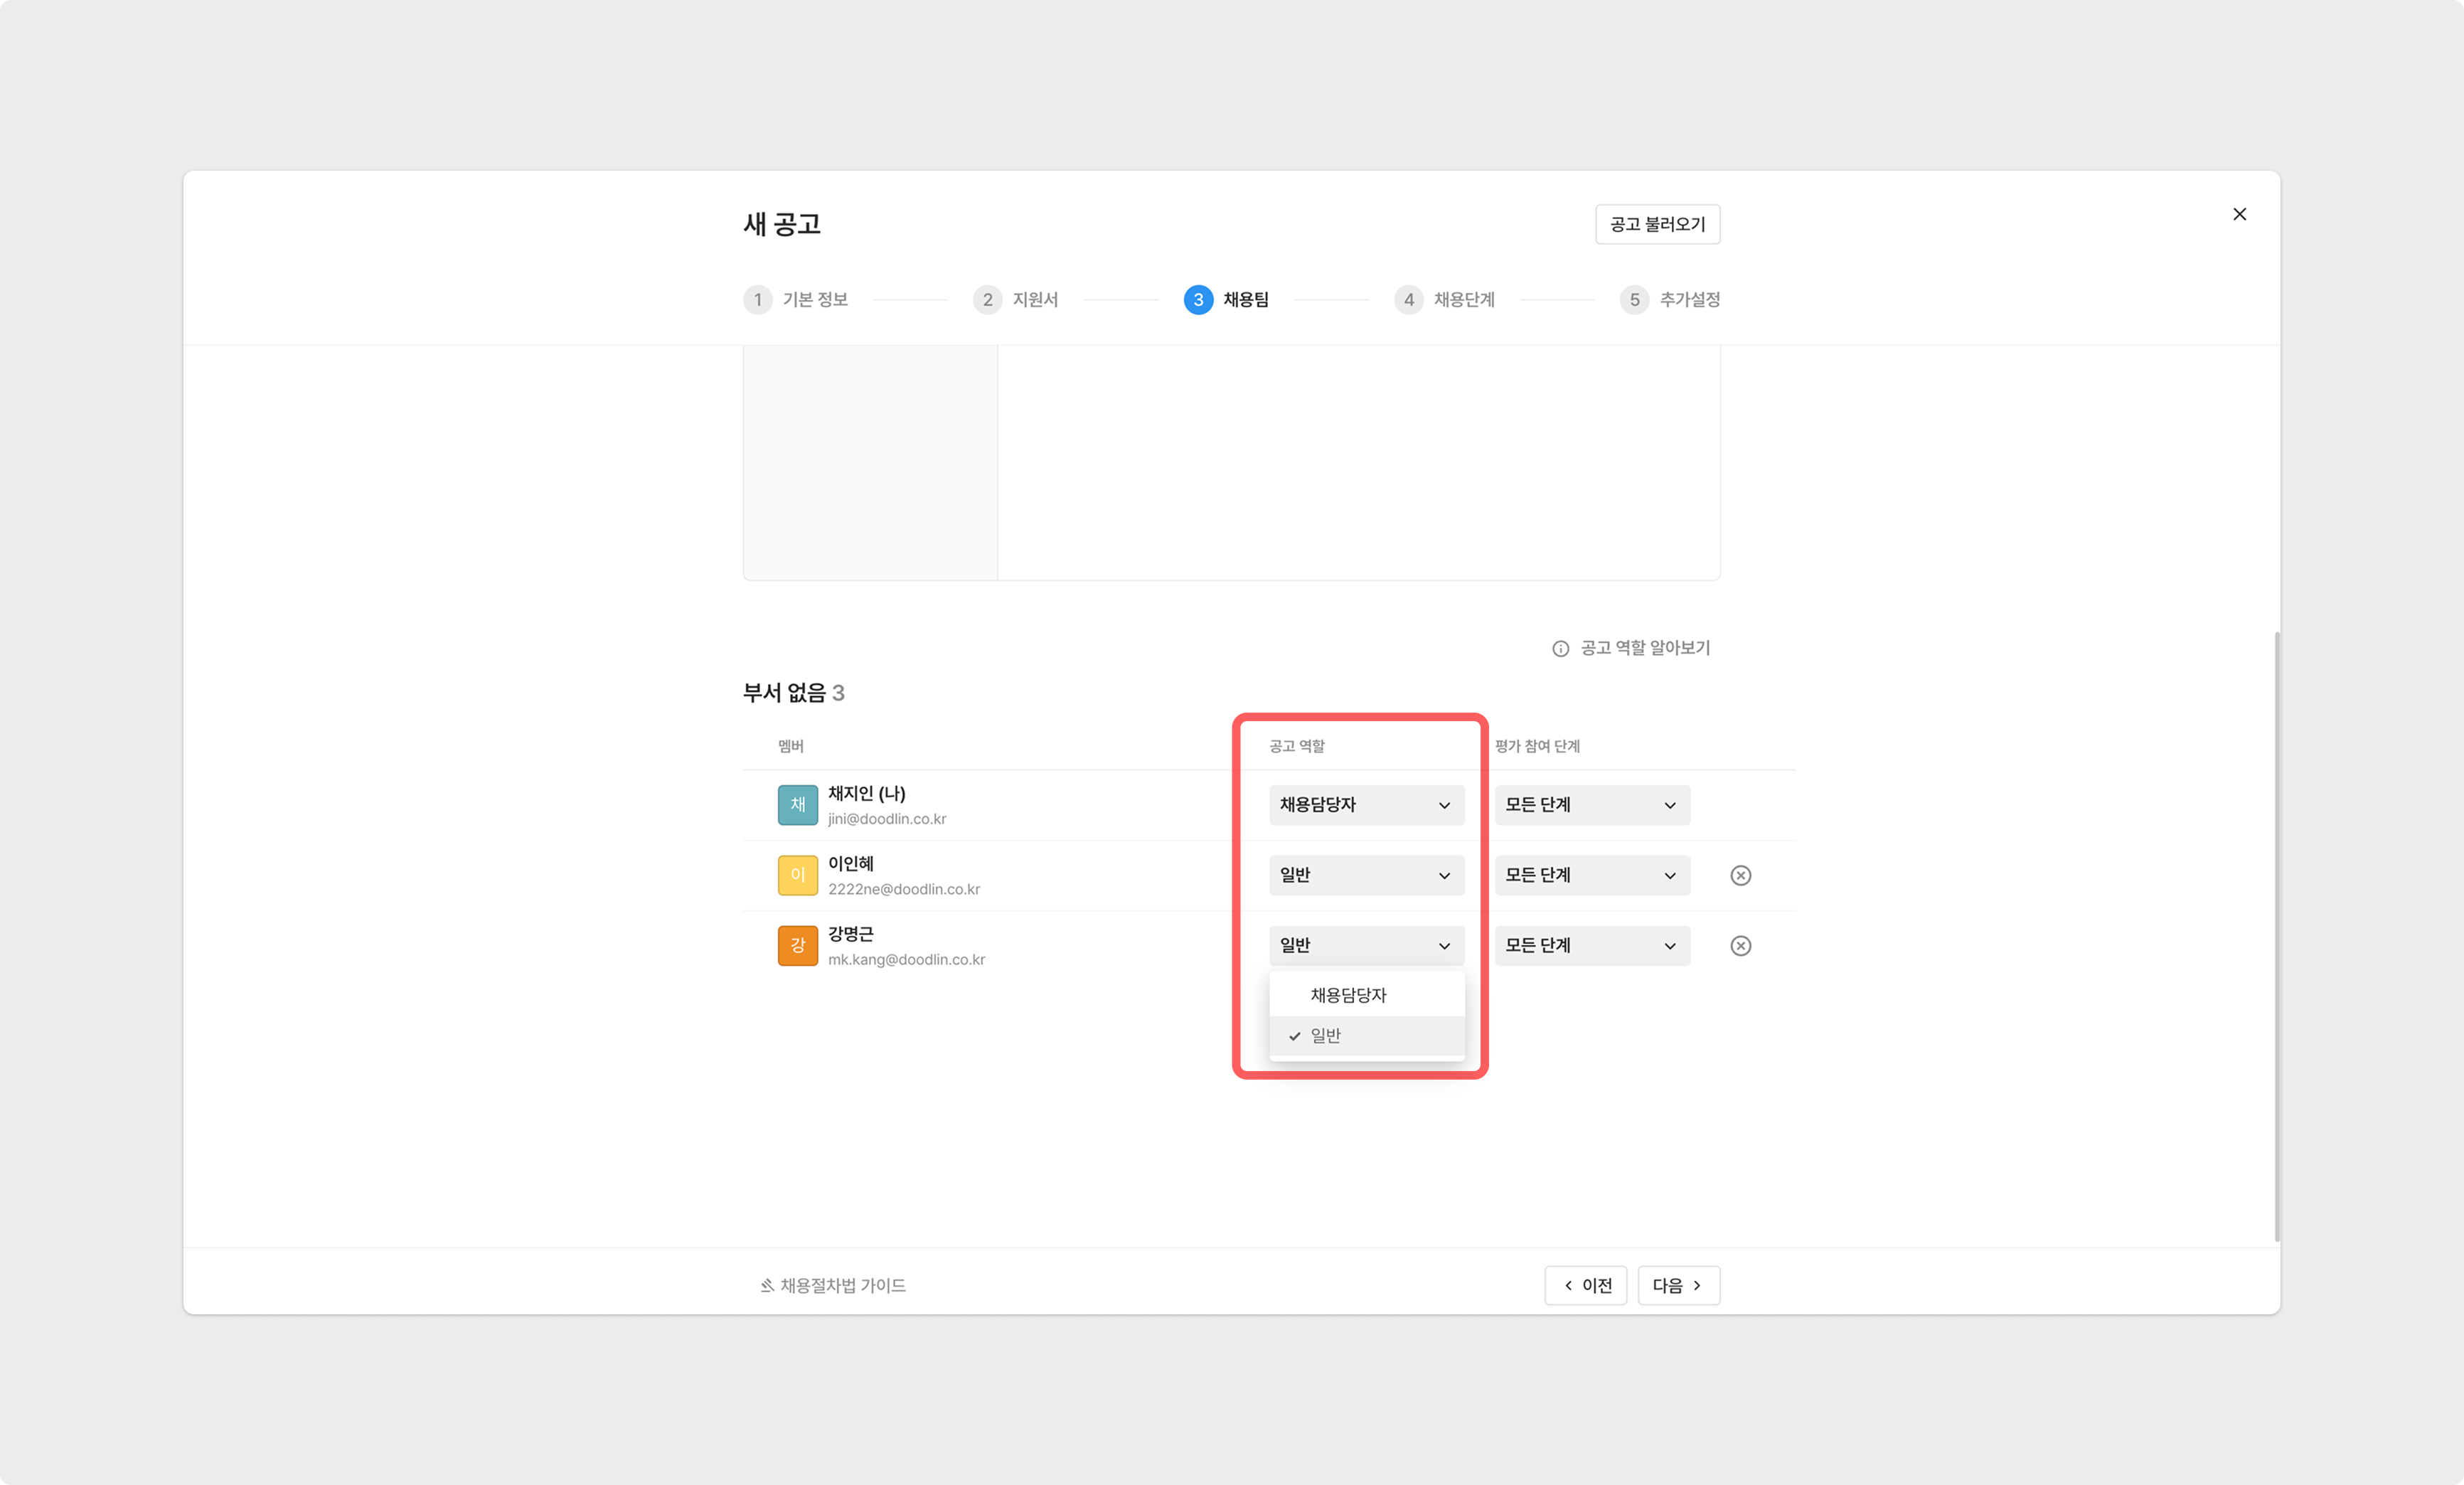2464x1485 pixels.
Task: Click the dialog's vertical scrollbar
Action: coord(2276,935)
